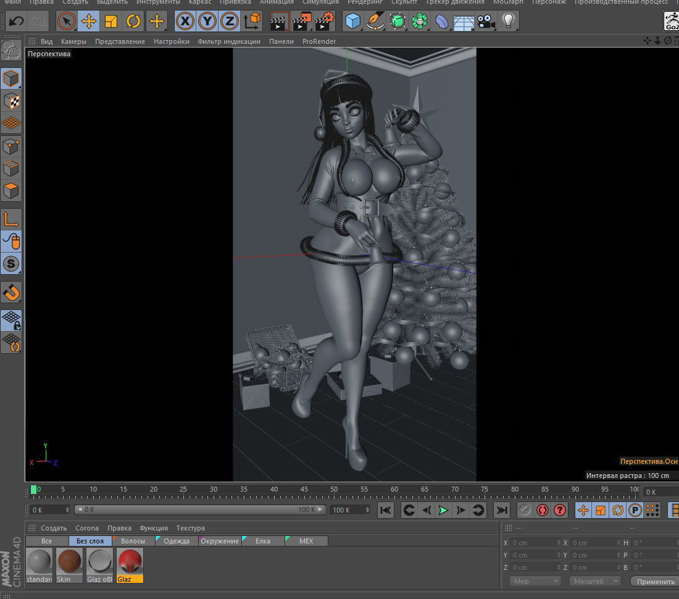The width and height of the screenshot is (679, 599).
Task: Select the Елка material layer tab
Action: tap(263, 541)
